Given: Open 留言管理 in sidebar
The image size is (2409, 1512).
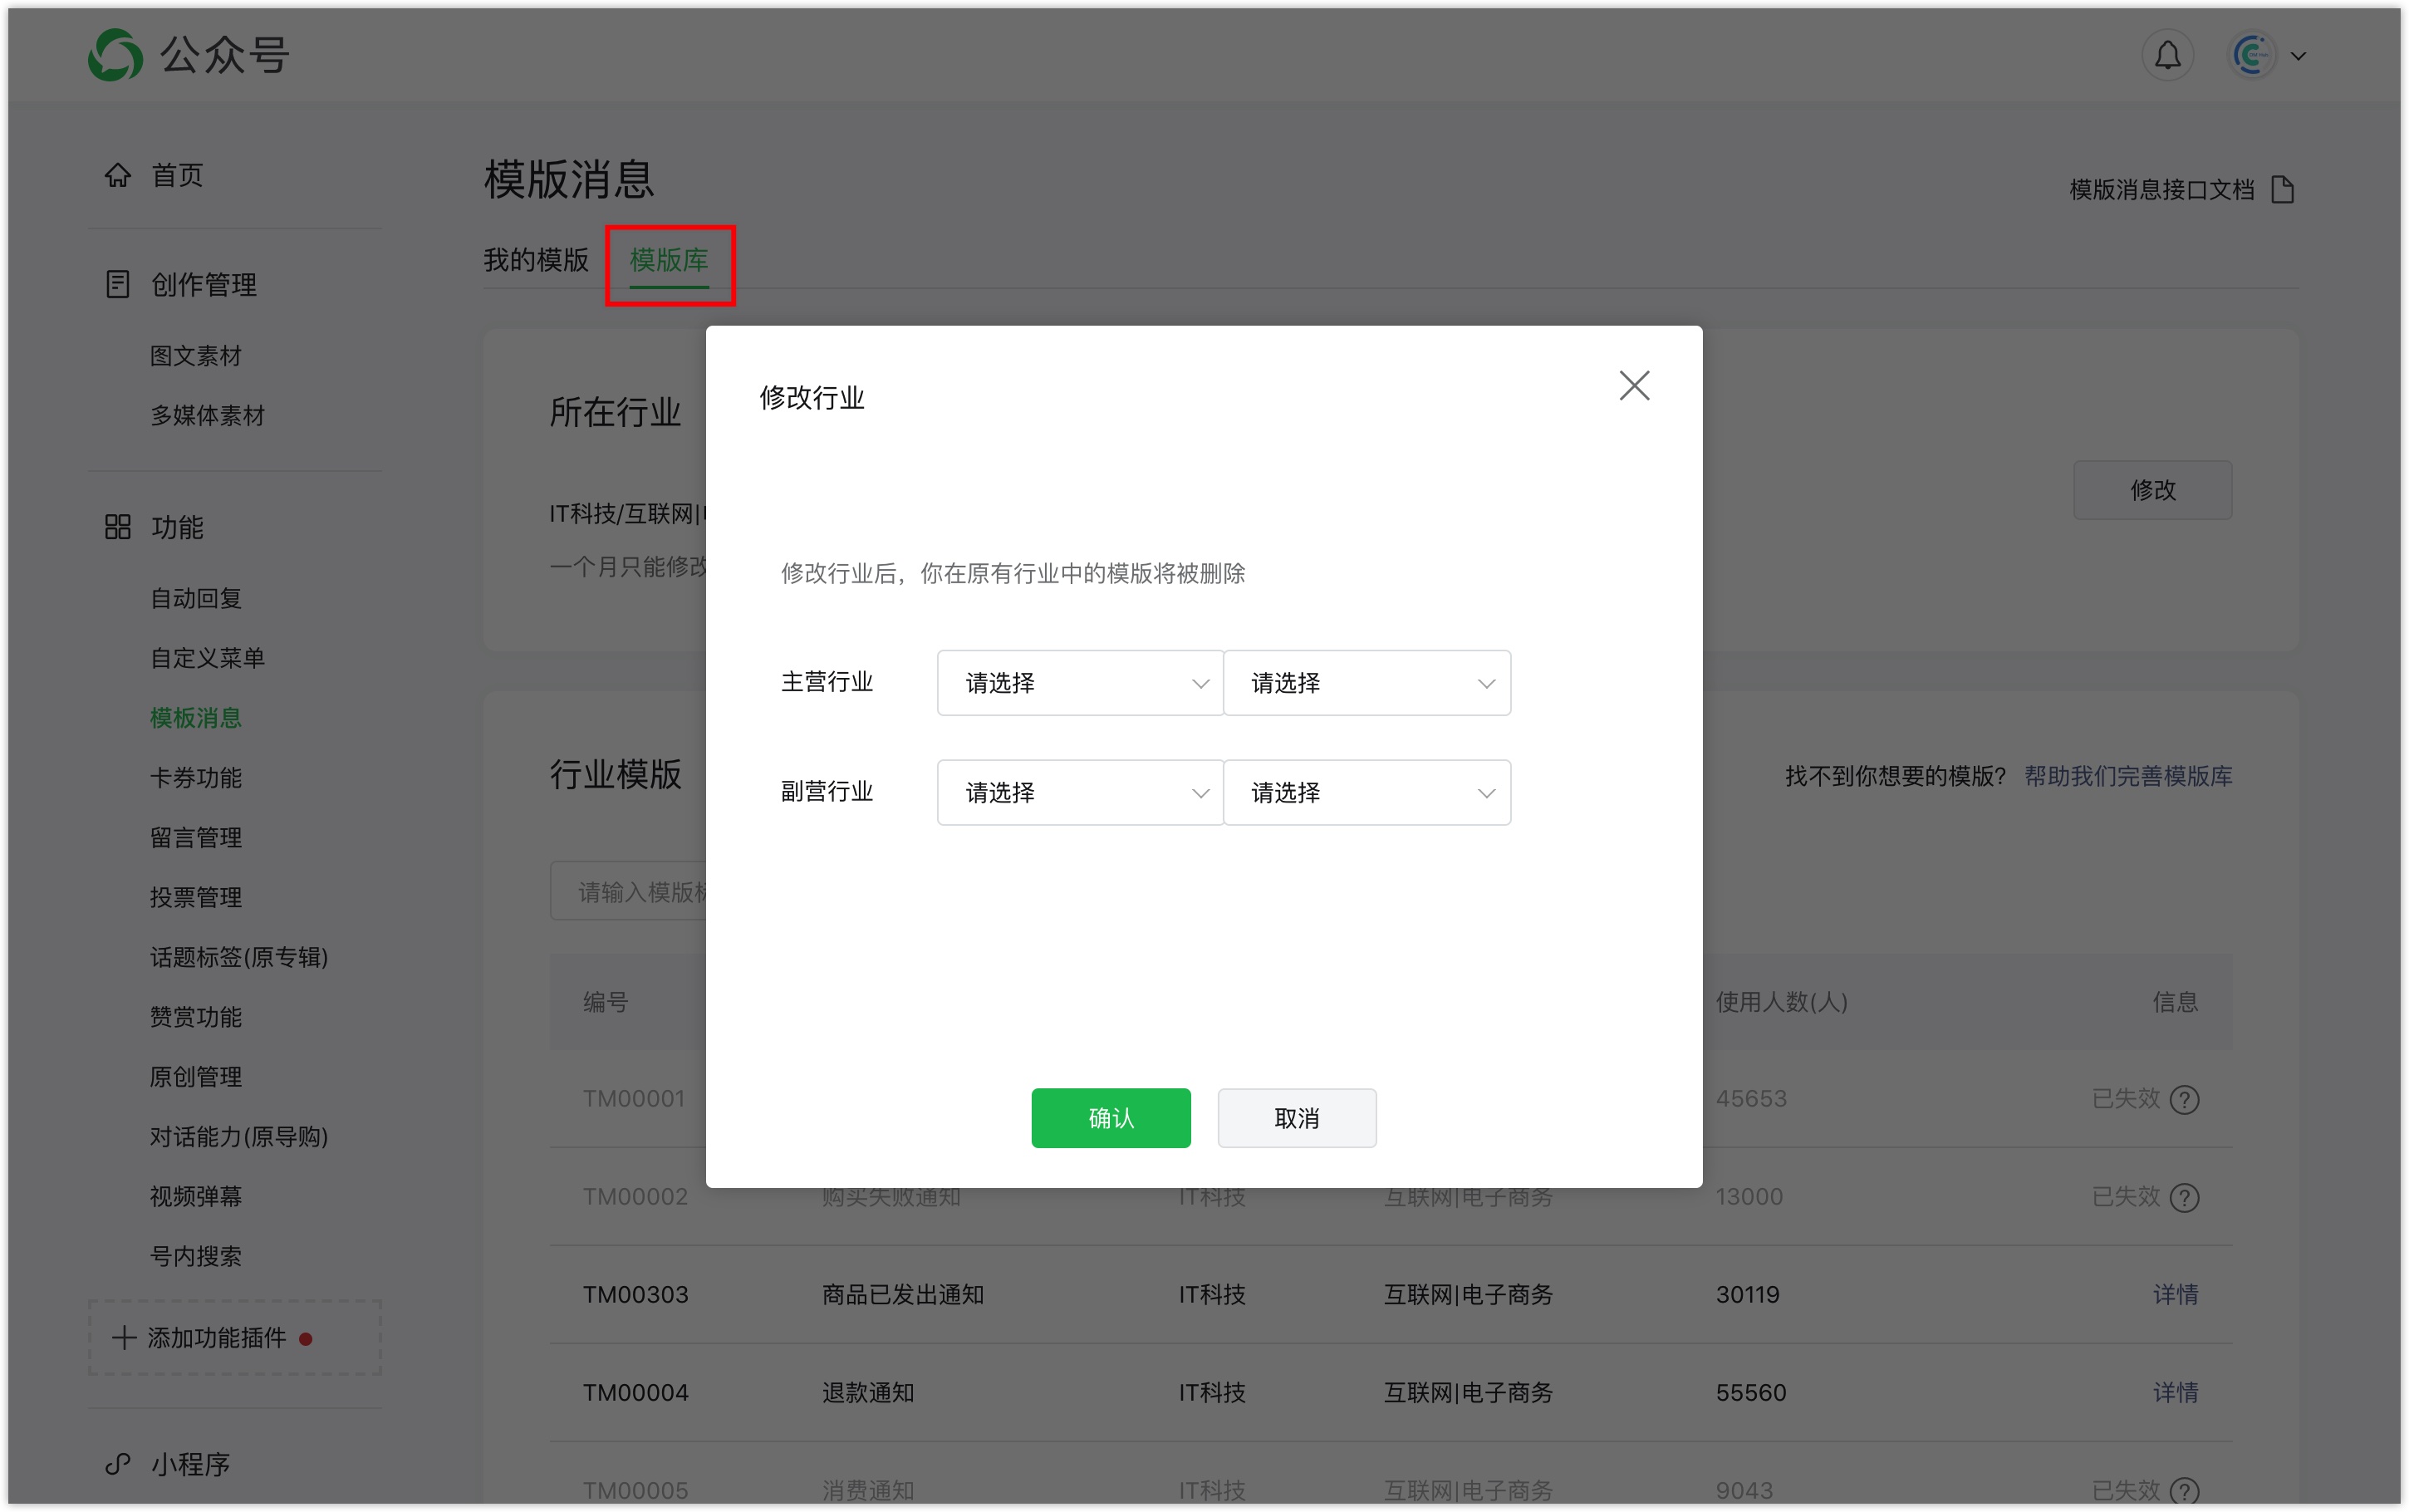Looking at the screenshot, I should [x=196, y=838].
